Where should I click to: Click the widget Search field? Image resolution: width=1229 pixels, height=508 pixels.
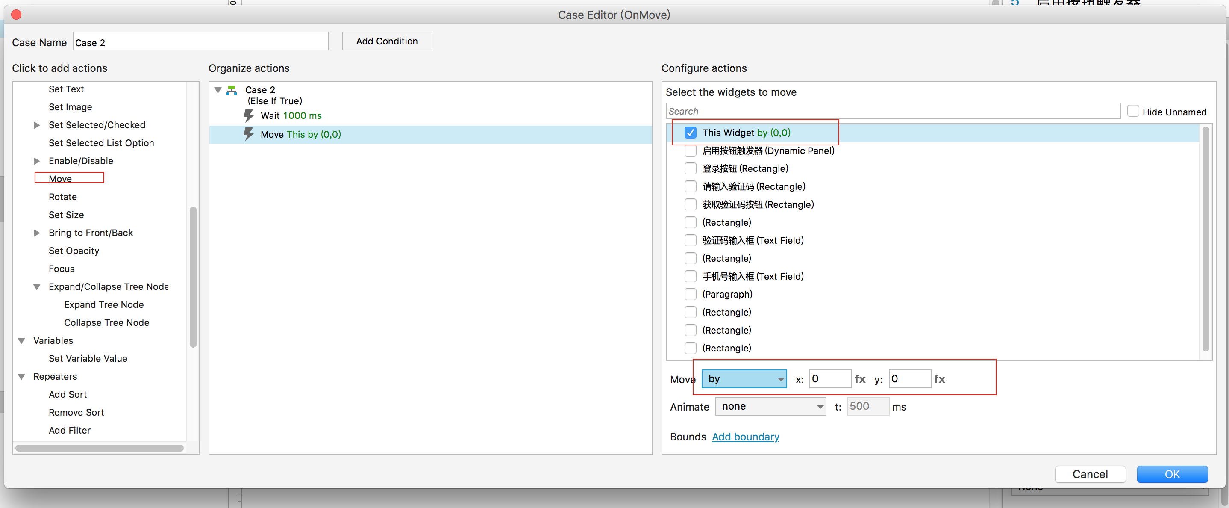pos(893,111)
